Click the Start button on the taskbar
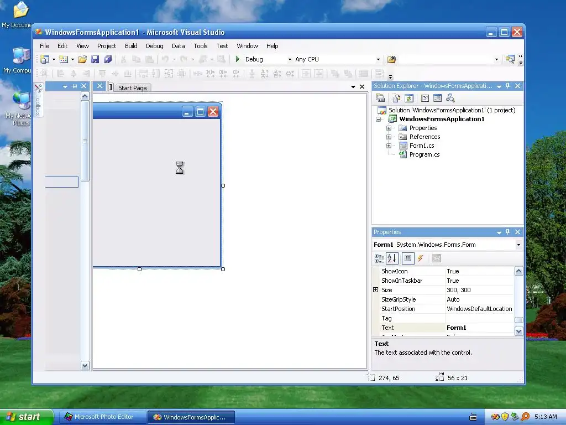Image resolution: width=566 pixels, height=425 pixels. pos(27,417)
